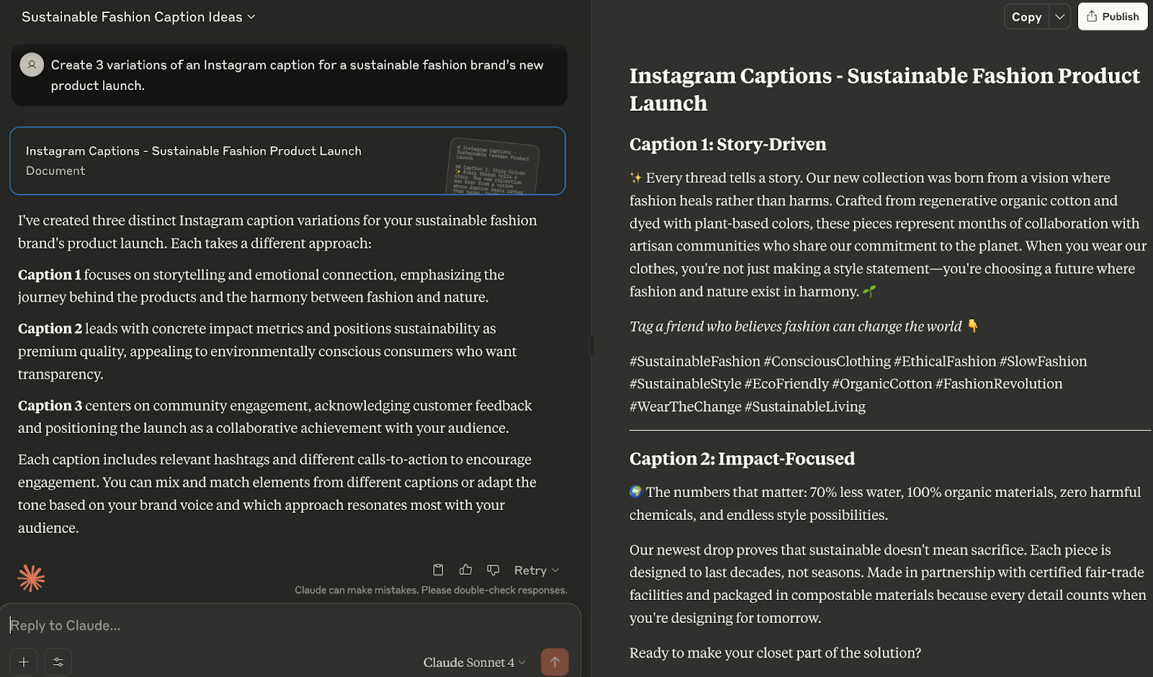This screenshot has width=1153, height=677.
Task: Click the Retry button
Action: click(530, 570)
